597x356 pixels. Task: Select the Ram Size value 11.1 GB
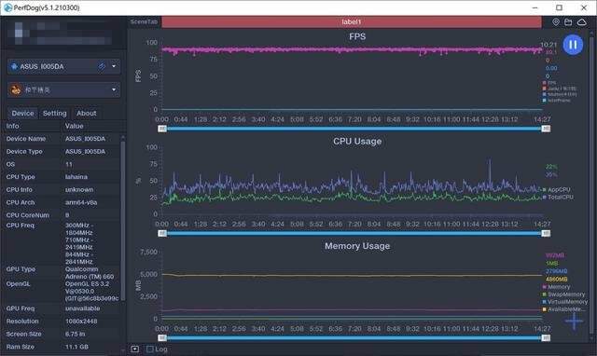coord(76,347)
